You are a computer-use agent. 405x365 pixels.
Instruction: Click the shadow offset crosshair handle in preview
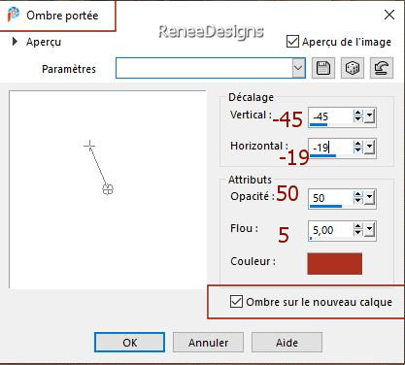coord(89,146)
